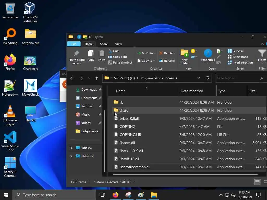Open Properties from the ribbon
The height and width of the screenshot is (200, 267).
pyautogui.click(x=208, y=56)
